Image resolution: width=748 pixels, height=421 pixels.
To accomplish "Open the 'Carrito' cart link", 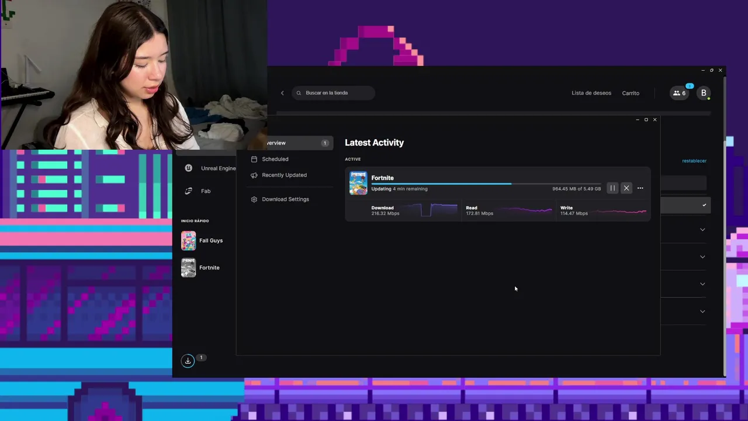I will point(631,93).
